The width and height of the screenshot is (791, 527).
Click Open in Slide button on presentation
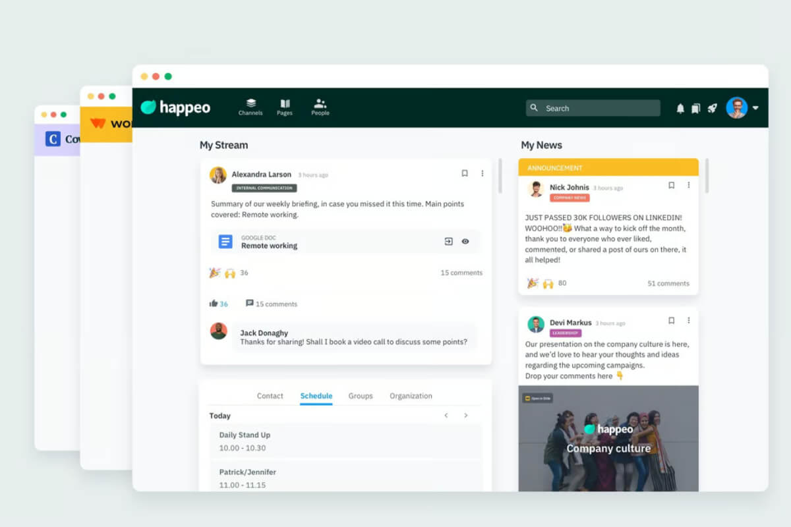(x=538, y=398)
